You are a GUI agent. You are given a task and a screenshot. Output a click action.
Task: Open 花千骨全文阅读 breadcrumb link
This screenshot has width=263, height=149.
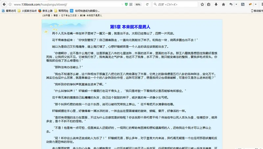(x=69, y=15)
